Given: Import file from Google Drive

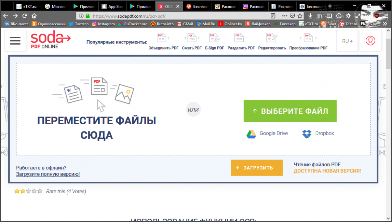Looking at the screenshot, I should coord(267,134).
